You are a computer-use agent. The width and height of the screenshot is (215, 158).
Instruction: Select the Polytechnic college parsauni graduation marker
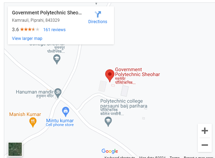pos(108,122)
